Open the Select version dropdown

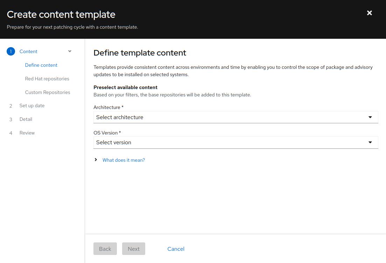click(231, 143)
